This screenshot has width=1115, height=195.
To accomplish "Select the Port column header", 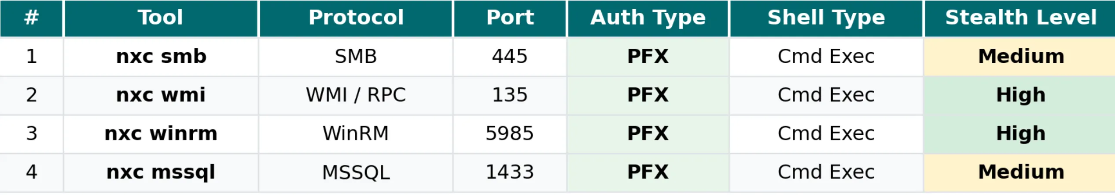I will (x=510, y=18).
